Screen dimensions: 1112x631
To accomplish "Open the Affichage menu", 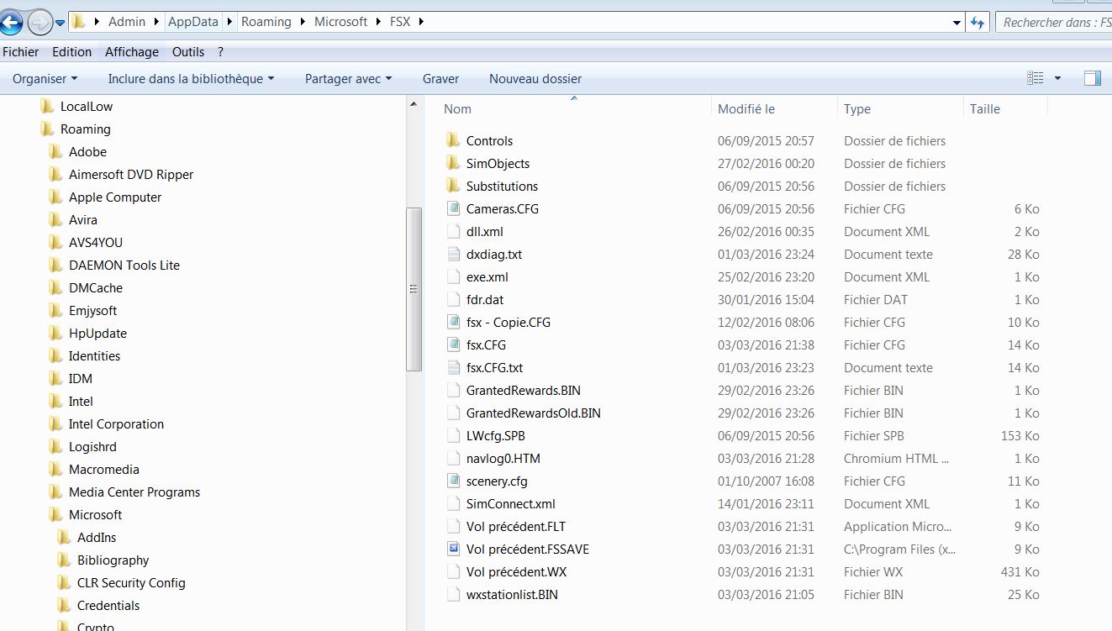I will (x=132, y=52).
